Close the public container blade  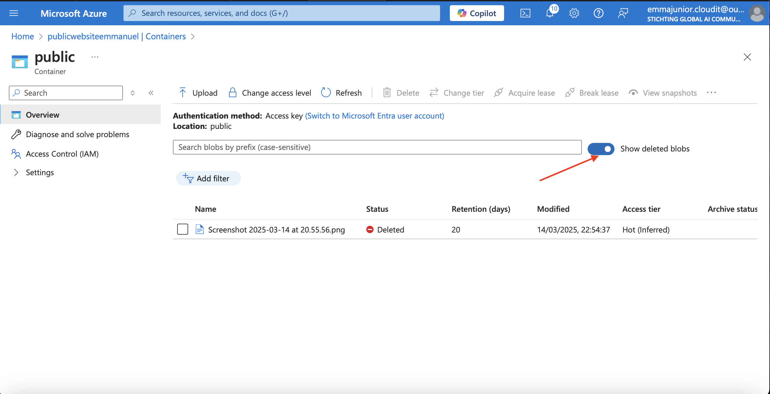(747, 57)
